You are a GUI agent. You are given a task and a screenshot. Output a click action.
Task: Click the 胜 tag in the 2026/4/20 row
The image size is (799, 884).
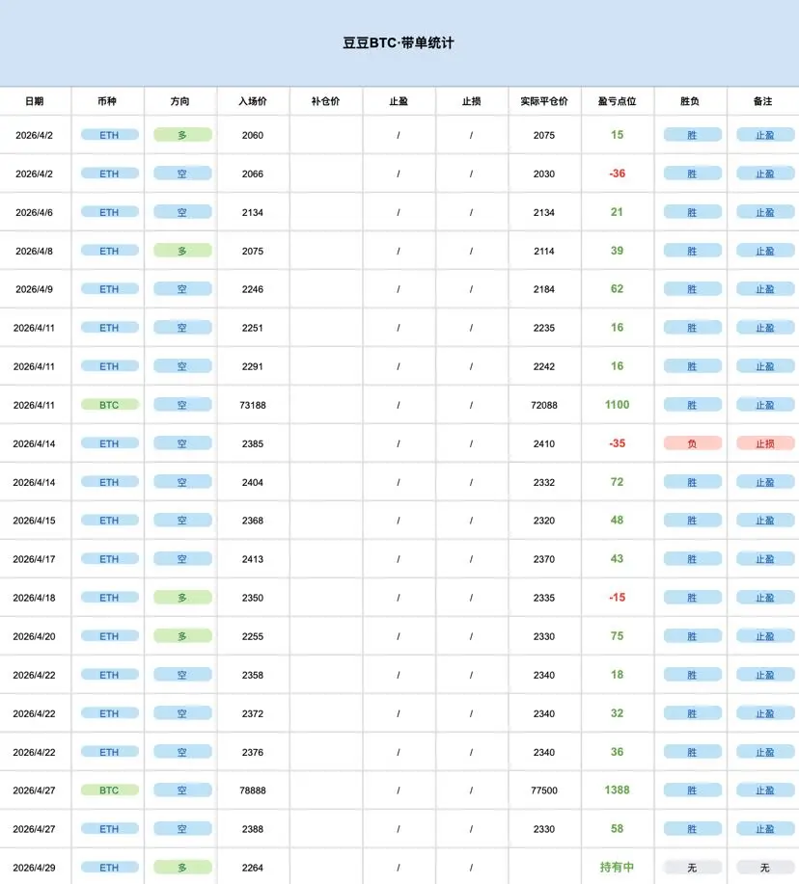(x=692, y=636)
